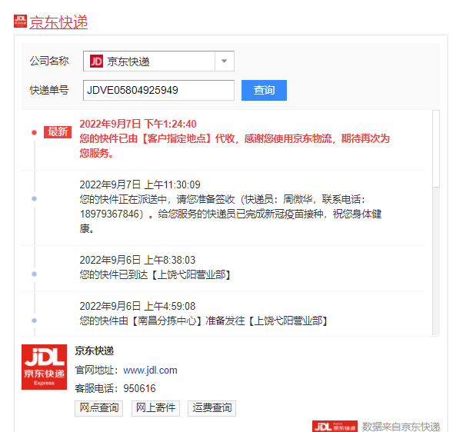
Task: Click the small JDL logo beside the title
Action: (x=20, y=22)
